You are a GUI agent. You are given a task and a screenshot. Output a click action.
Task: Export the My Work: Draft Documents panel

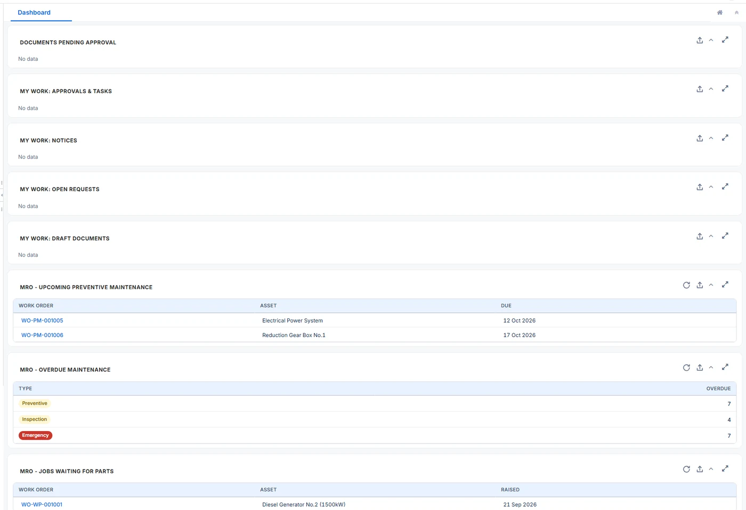pyautogui.click(x=700, y=236)
